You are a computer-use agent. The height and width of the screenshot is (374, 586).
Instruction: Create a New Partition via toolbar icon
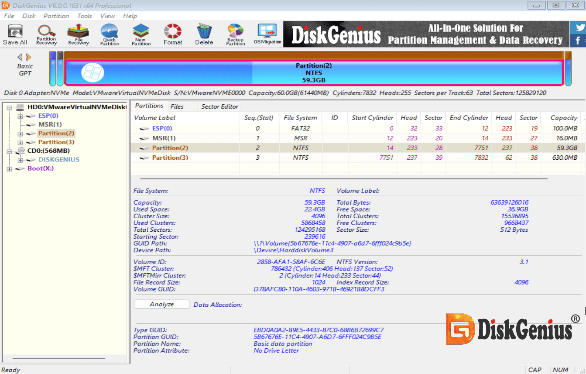[141, 34]
